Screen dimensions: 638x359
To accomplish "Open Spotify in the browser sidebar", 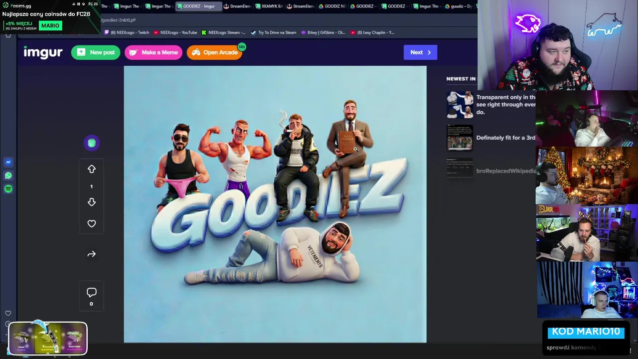I will click(8, 189).
